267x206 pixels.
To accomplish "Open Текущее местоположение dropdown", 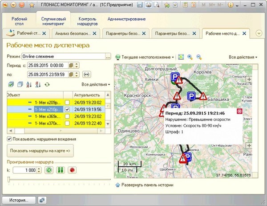I will click(145, 57).
